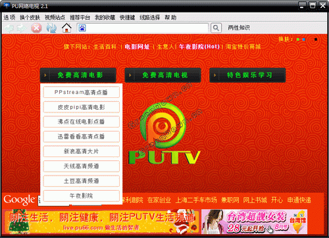Viewport: 329px width, 238px height.
Task: Select the black skin color swatch
Action: coord(316,39)
